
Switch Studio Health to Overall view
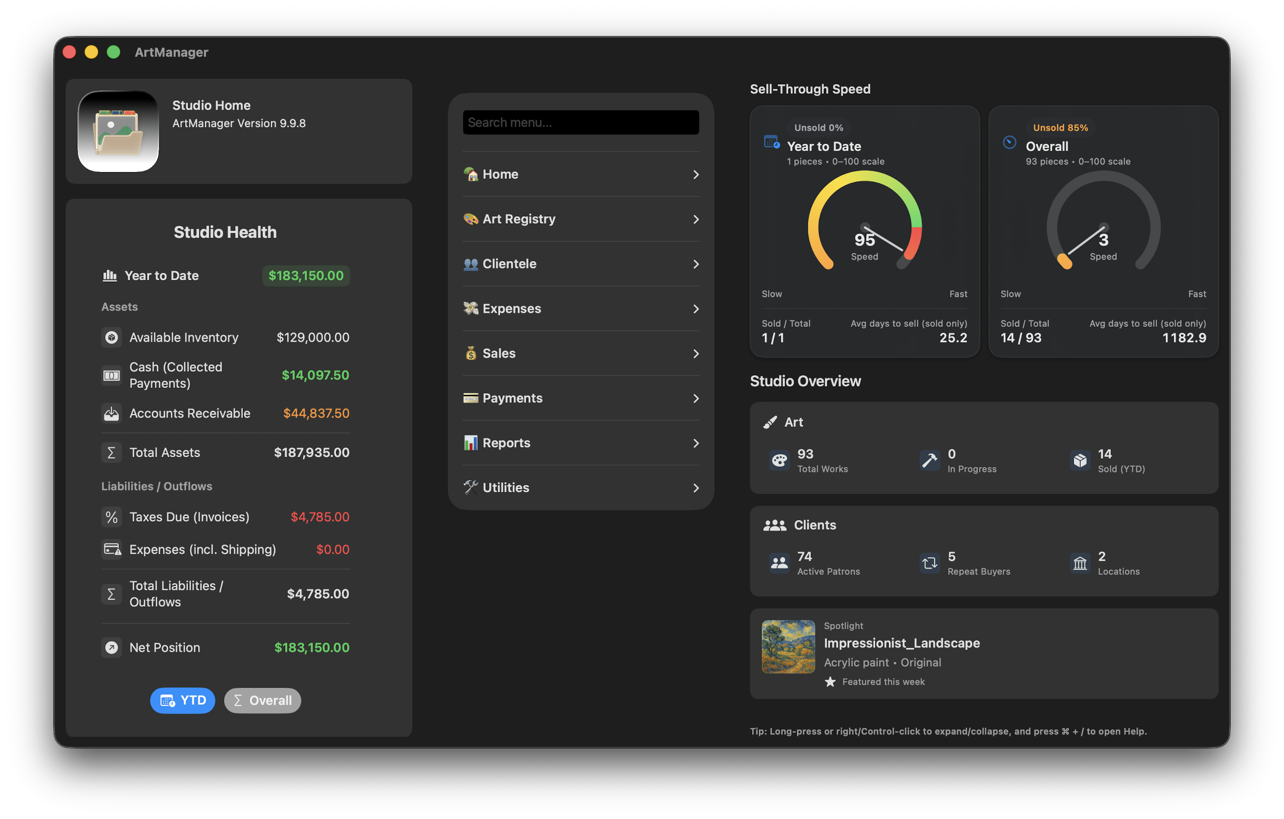(x=263, y=700)
